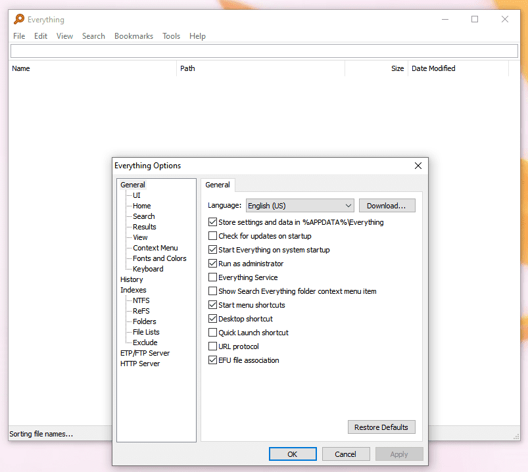The height and width of the screenshot is (472, 528).
Task: Select Exclude under Indexes
Action: point(145,342)
